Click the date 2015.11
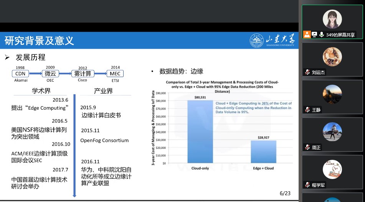The width and height of the screenshot is (365, 202). pyautogui.click(x=90, y=130)
